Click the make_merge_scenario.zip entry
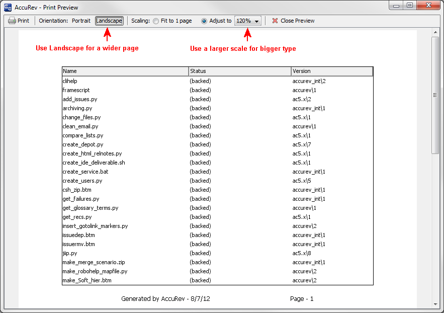444x313 pixels. coord(94,262)
